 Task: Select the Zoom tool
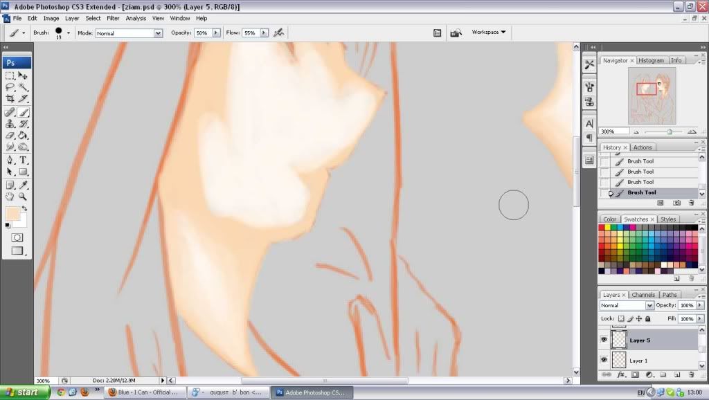(23, 197)
